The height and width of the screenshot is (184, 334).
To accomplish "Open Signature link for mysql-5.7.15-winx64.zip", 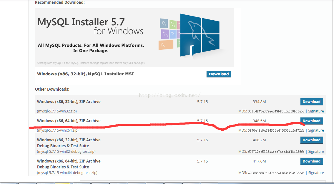I will (x=316, y=130).
